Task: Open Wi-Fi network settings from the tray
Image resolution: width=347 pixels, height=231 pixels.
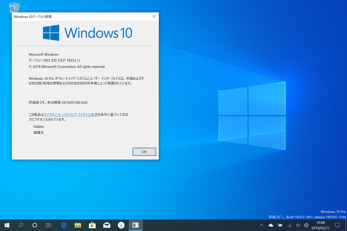Action: click(x=290, y=225)
